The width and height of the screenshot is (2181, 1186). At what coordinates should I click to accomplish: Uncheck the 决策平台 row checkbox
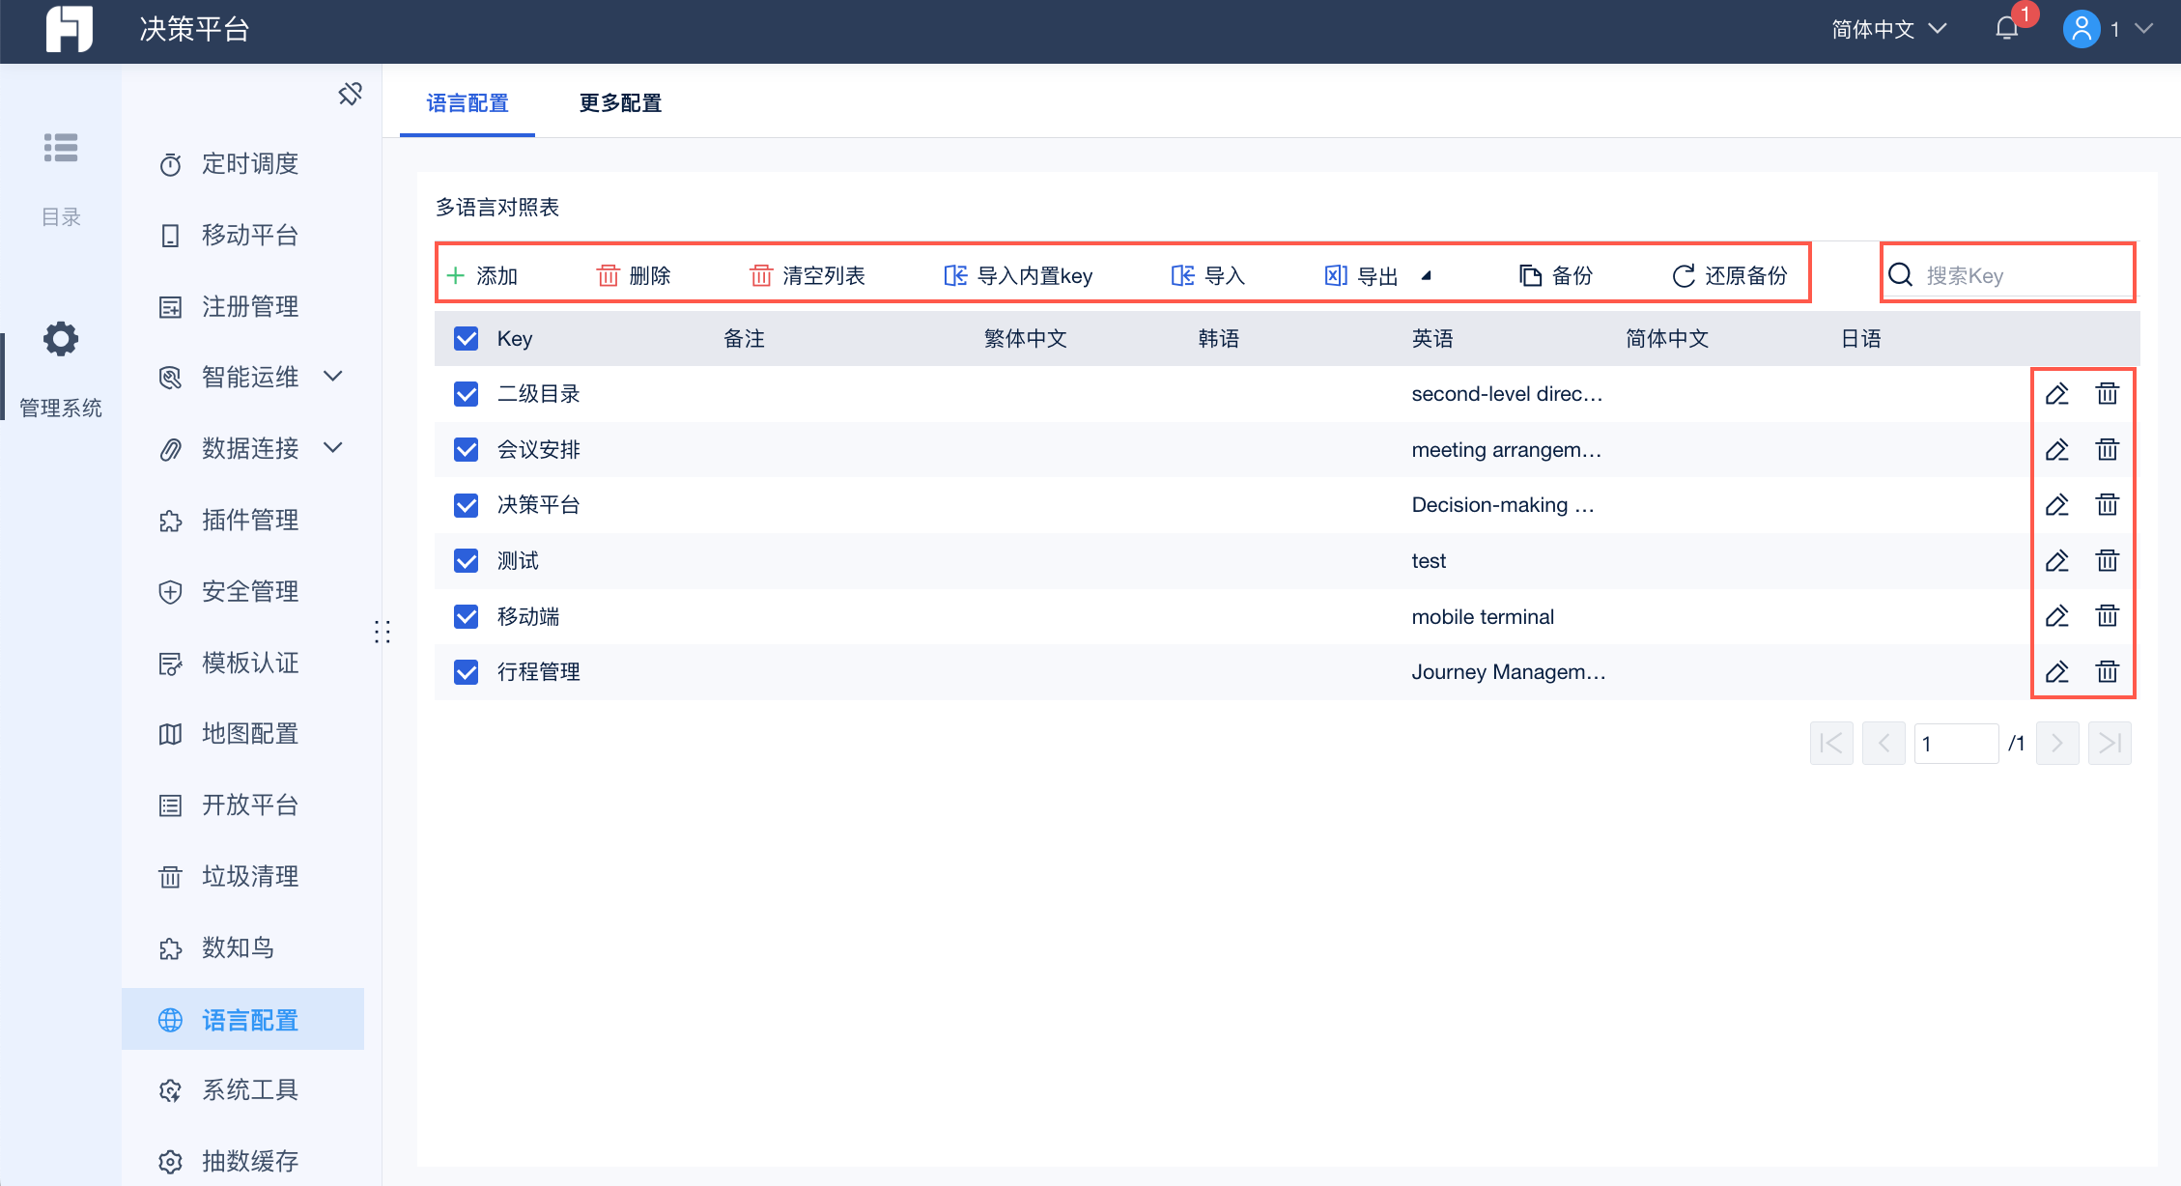pyautogui.click(x=467, y=505)
